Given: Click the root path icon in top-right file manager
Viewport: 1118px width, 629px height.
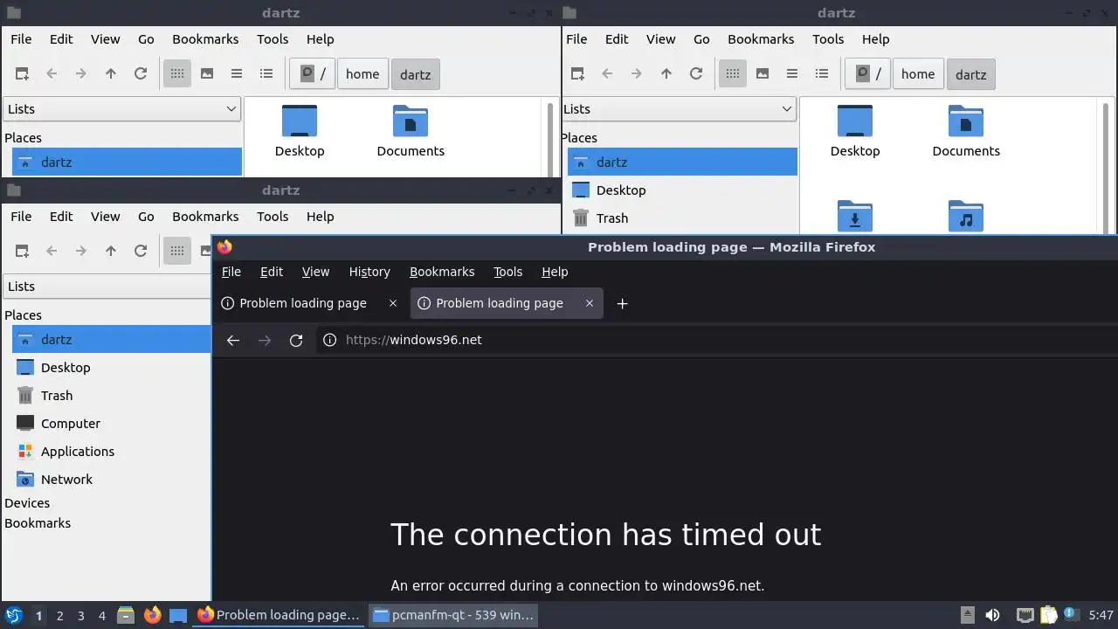Looking at the screenshot, I should (868, 74).
